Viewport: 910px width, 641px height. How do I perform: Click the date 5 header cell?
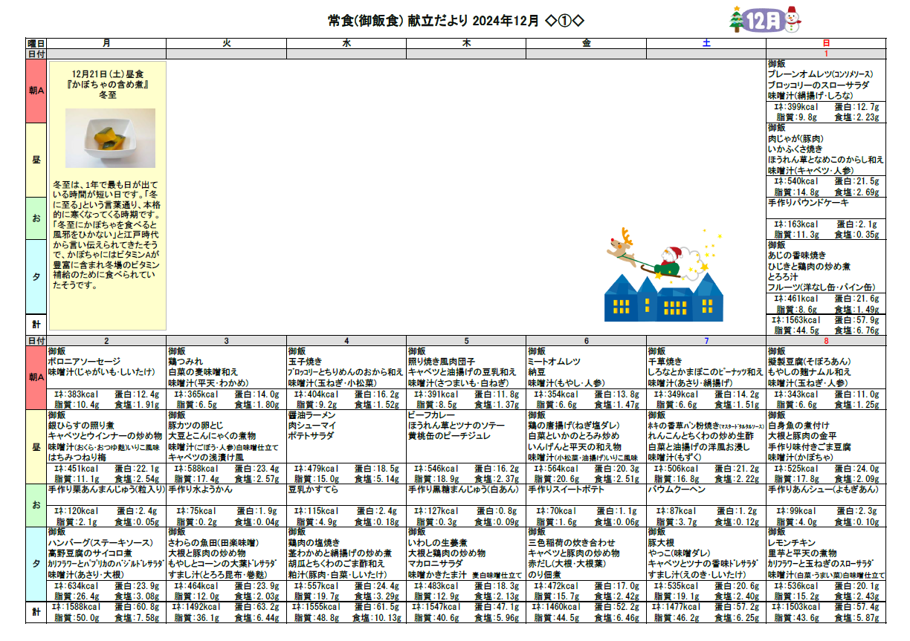(x=466, y=340)
